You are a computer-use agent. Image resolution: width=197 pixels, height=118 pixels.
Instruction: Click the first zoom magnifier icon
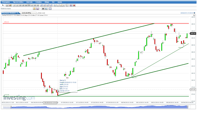(x=42, y=5)
